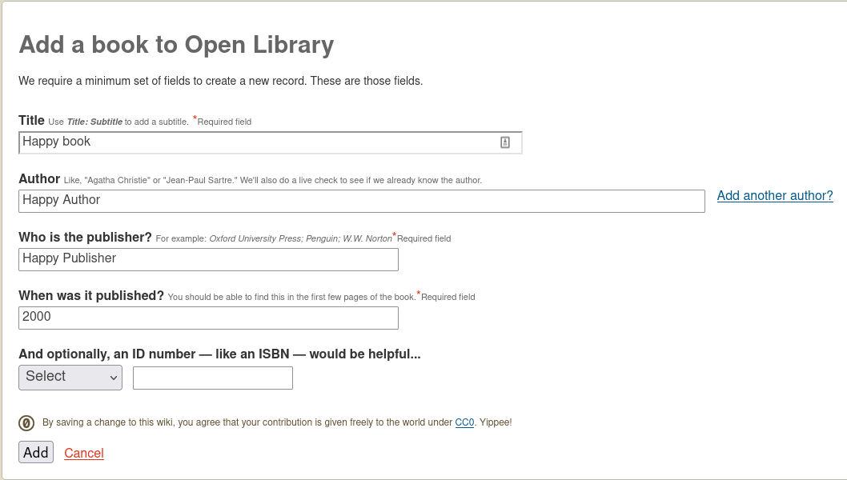This screenshot has width=847, height=480.
Task: Open the CC0 license link
Action: coord(464,422)
